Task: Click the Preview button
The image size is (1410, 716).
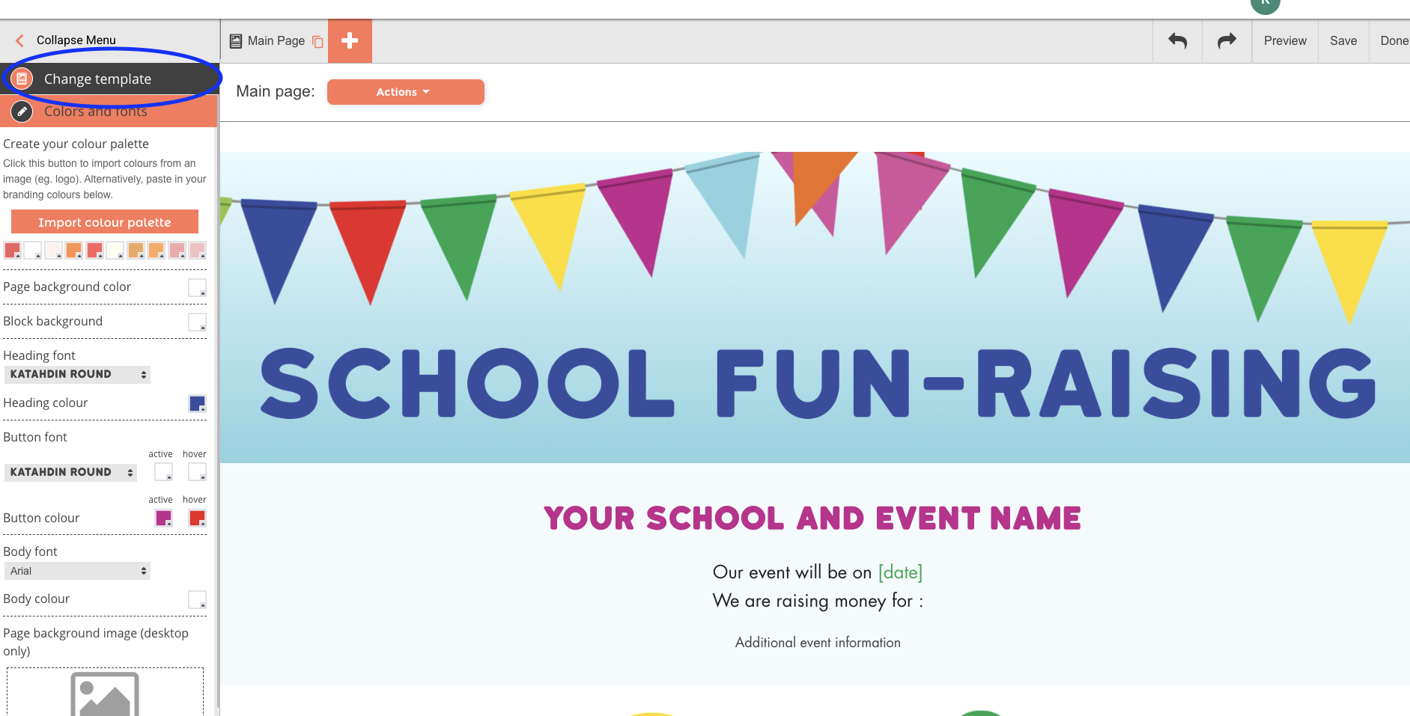Action: click(x=1285, y=41)
